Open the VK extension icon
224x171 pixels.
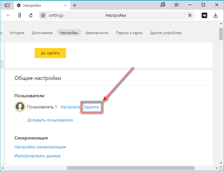click(x=204, y=15)
